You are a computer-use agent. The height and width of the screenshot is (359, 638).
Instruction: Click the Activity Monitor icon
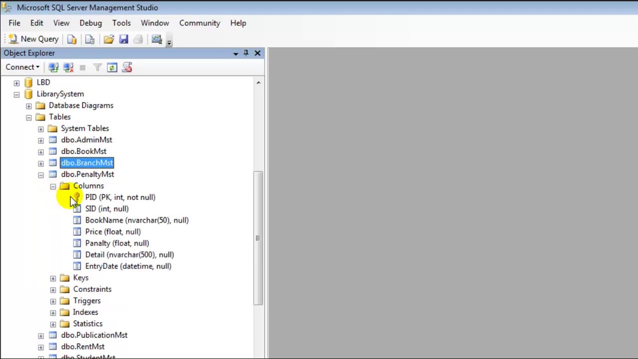pos(157,39)
